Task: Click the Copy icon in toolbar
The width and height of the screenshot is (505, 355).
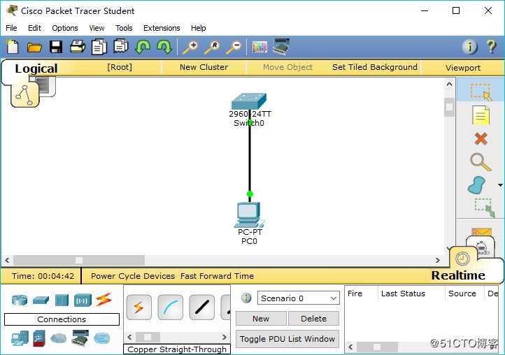Action: pyautogui.click(x=99, y=47)
